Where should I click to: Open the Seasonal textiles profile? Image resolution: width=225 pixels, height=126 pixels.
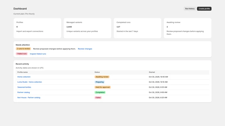click(x=24, y=87)
